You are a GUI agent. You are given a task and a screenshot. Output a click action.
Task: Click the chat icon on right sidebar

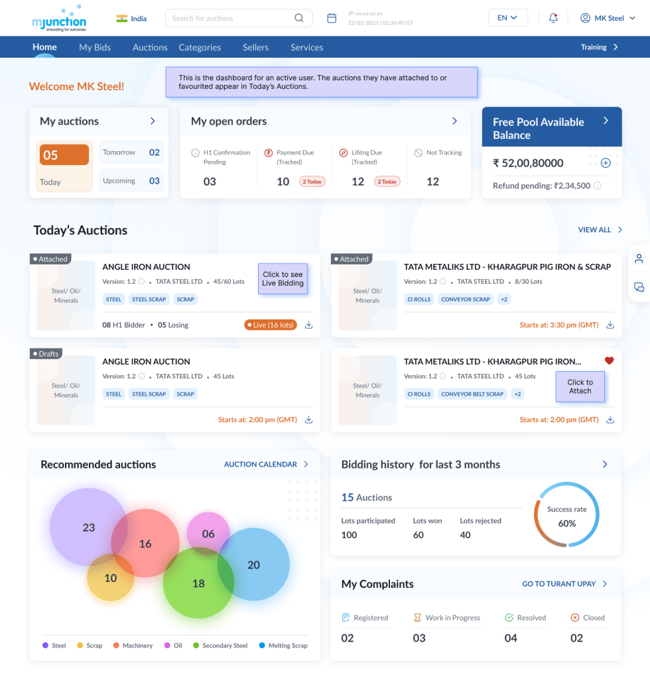point(639,287)
